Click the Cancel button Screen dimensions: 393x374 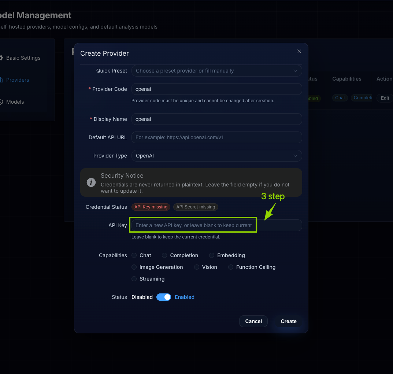tap(253, 321)
